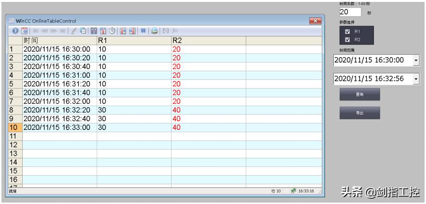Open the WinCC table help icon
The width and height of the screenshot is (426, 204).
(x=15, y=31)
